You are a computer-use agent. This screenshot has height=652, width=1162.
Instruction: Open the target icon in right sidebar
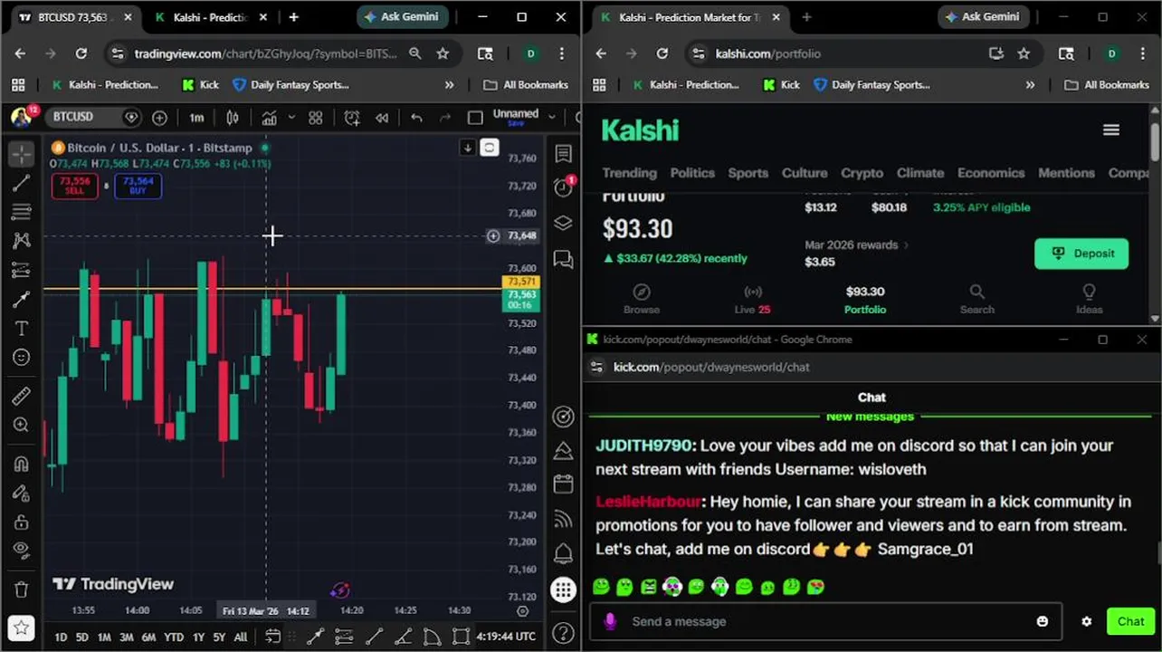563,417
